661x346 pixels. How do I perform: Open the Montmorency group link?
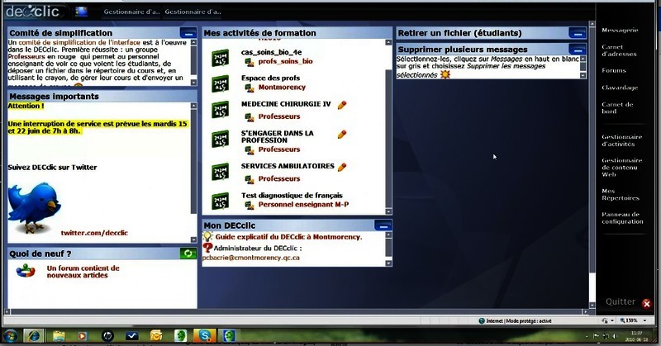282,88
